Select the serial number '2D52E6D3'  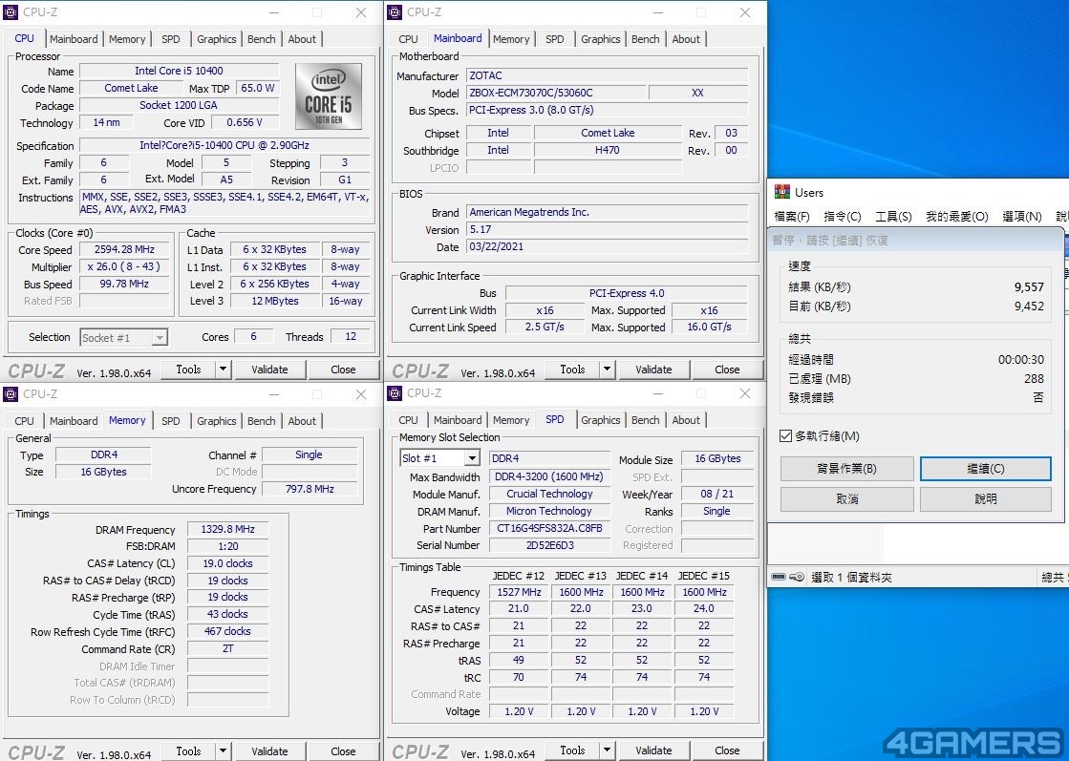549,545
